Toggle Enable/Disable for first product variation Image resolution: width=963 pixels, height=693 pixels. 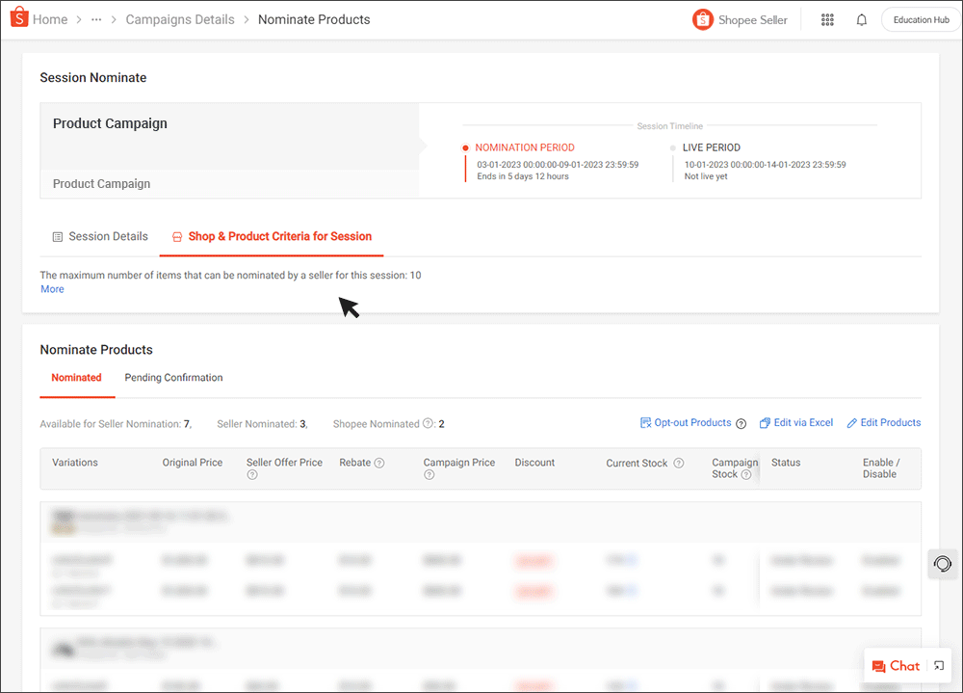click(881, 560)
